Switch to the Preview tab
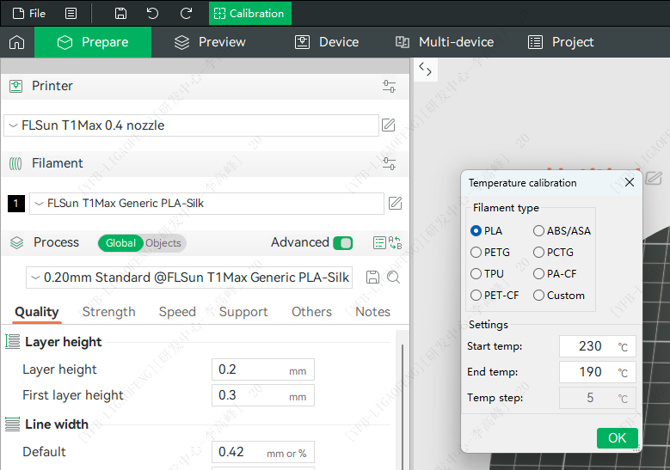This screenshot has height=470, width=670. pos(210,42)
